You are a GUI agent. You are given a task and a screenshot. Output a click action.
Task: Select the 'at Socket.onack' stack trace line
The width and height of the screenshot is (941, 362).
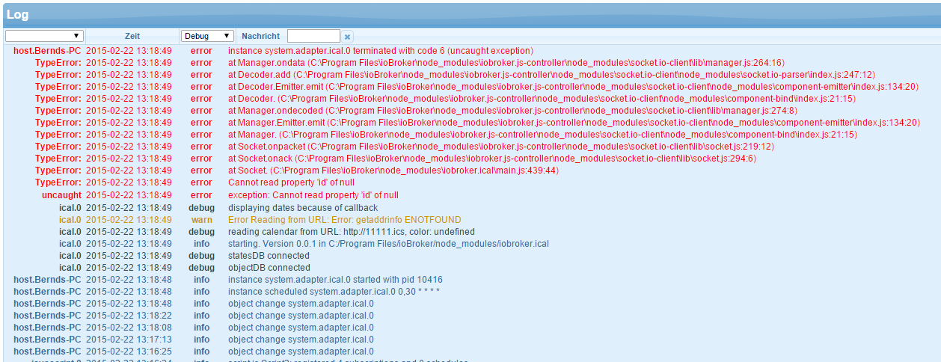tap(492, 159)
